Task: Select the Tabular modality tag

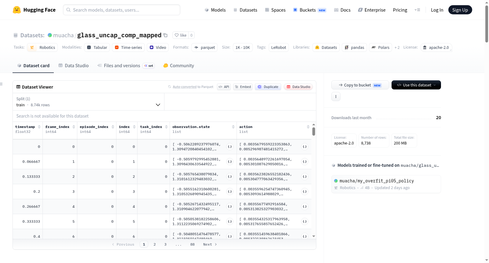Action: tap(97, 47)
